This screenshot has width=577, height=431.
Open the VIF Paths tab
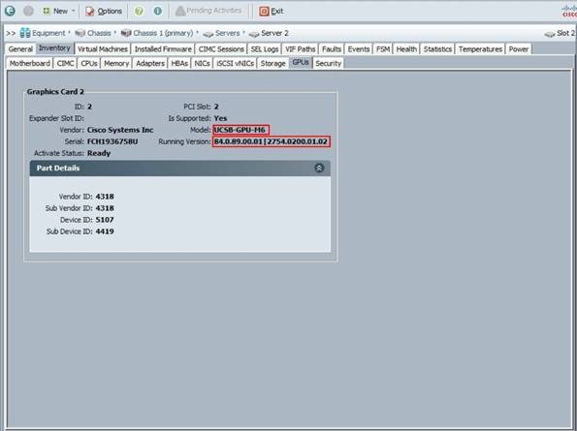click(301, 49)
